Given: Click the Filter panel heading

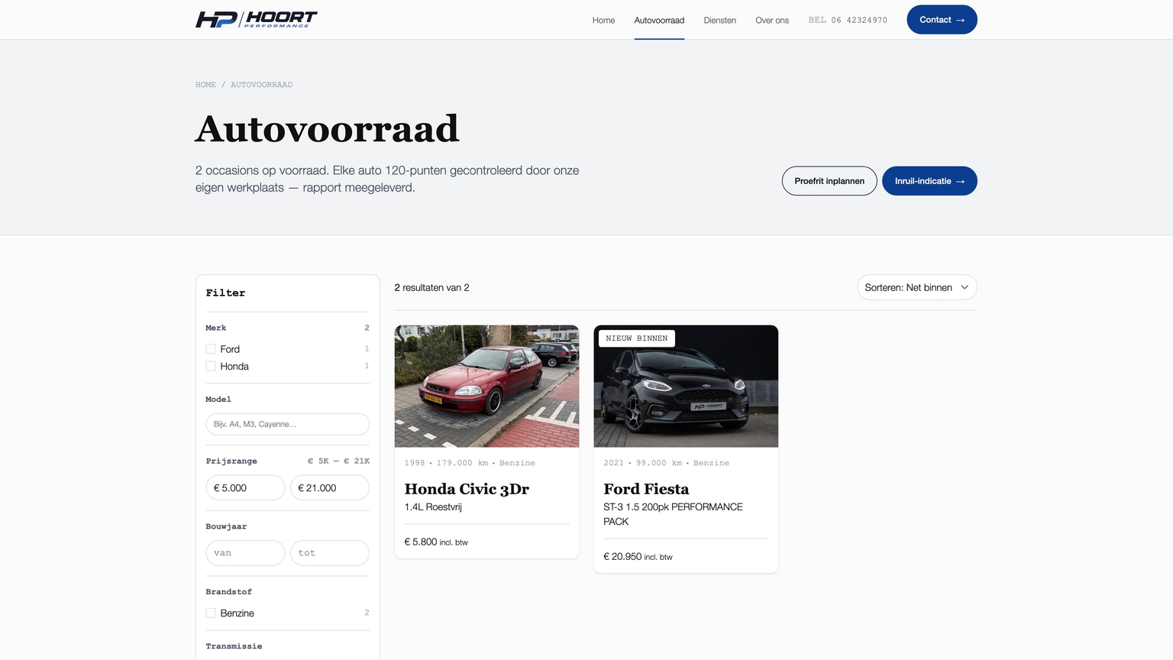Looking at the screenshot, I should coord(225,293).
